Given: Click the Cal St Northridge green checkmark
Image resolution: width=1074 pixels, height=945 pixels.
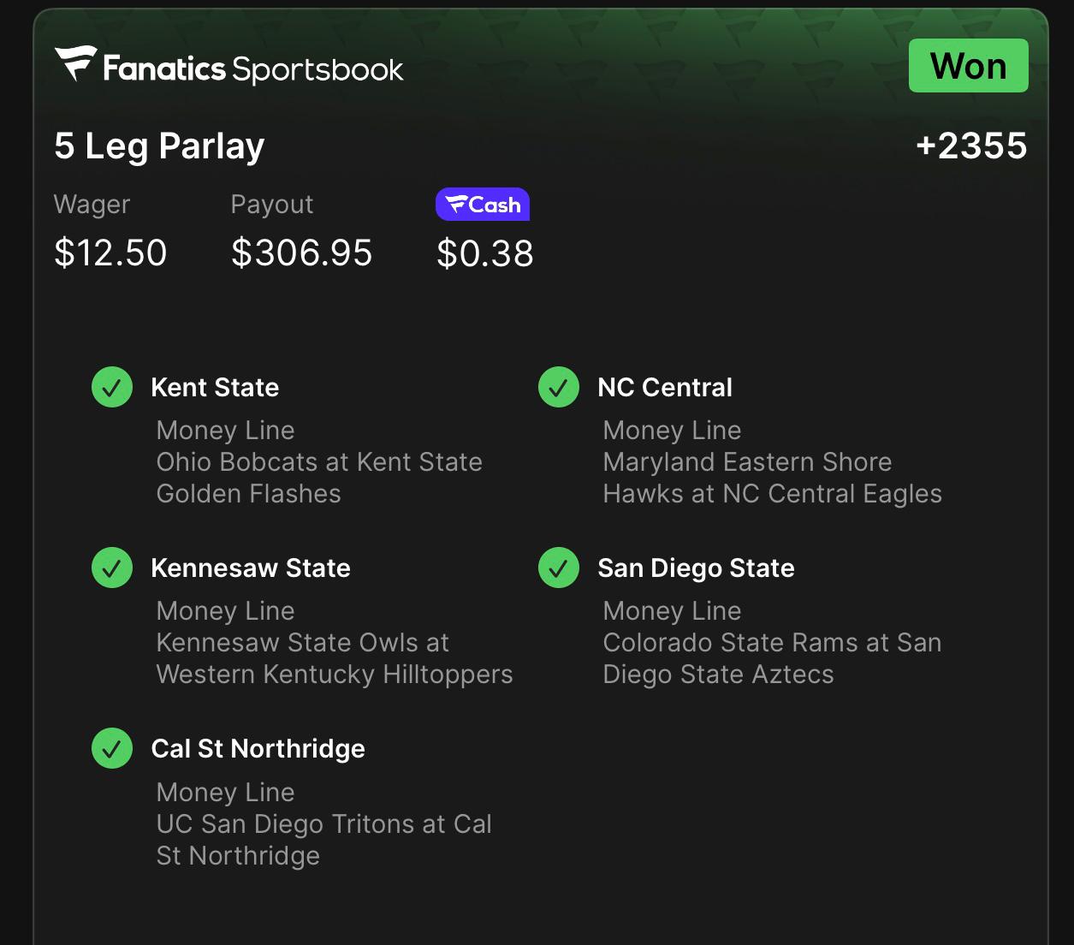Looking at the screenshot, I should (x=112, y=748).
